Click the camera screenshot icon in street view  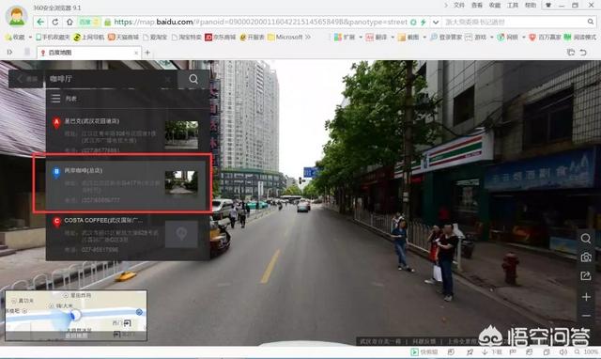(586, 258)
